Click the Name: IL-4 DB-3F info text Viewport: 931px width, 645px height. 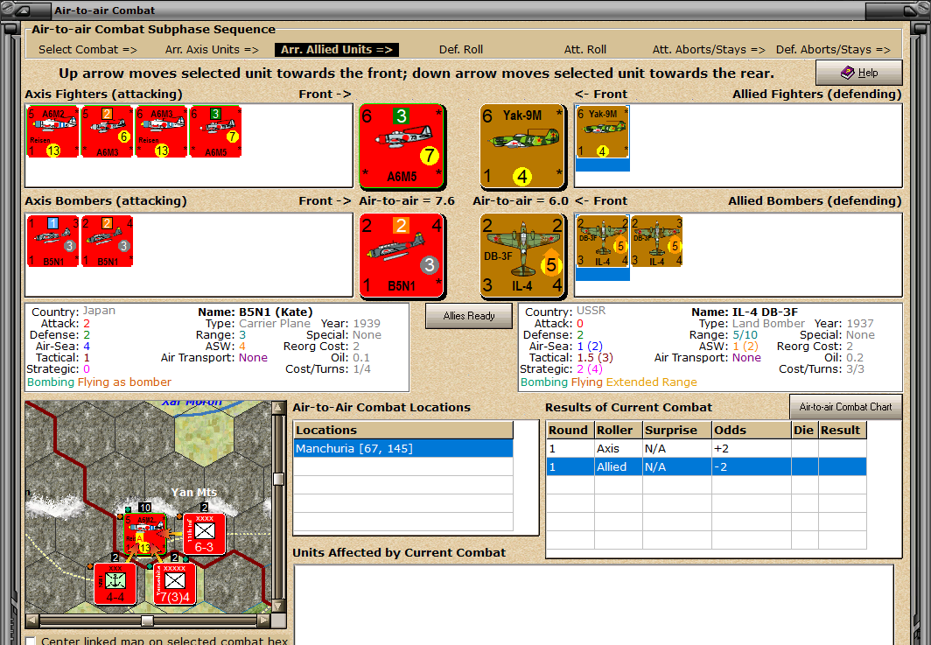coord(745,312)
